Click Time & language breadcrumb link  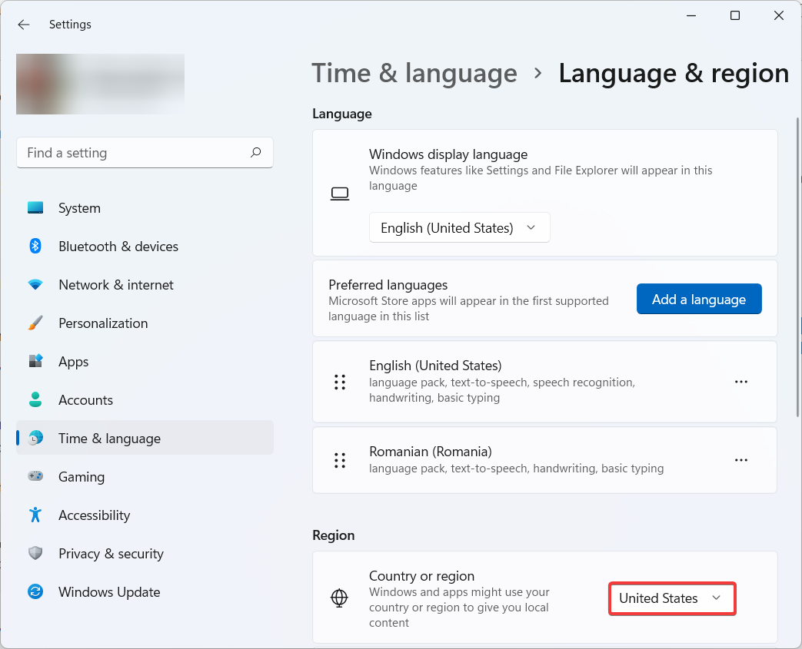pos(414,74)
